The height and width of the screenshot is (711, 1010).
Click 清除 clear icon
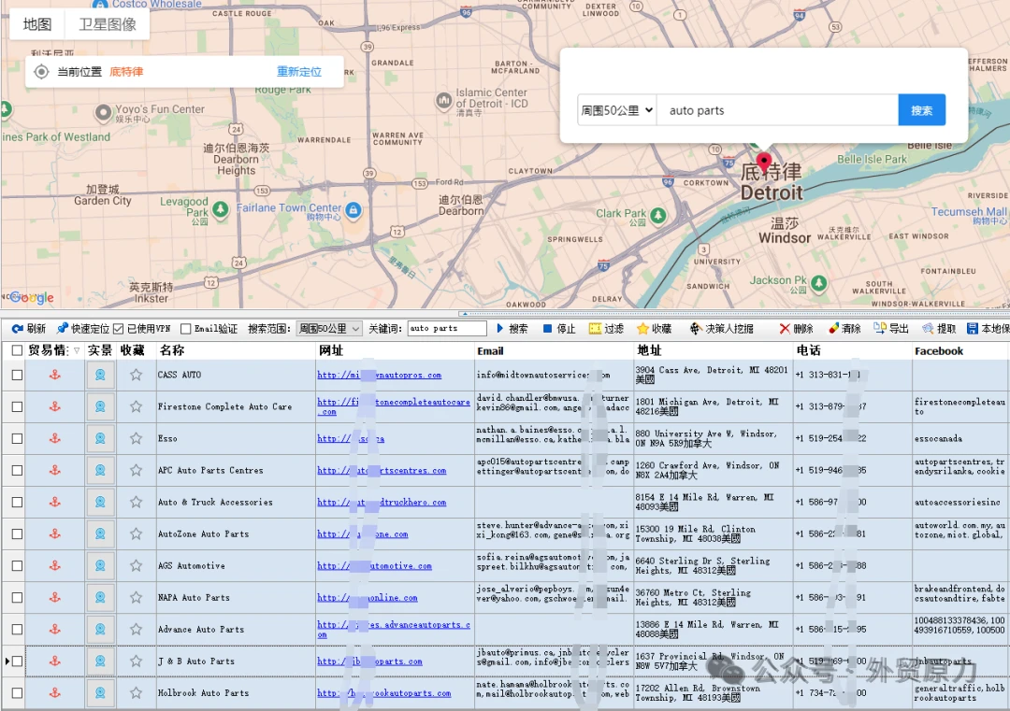833,329
